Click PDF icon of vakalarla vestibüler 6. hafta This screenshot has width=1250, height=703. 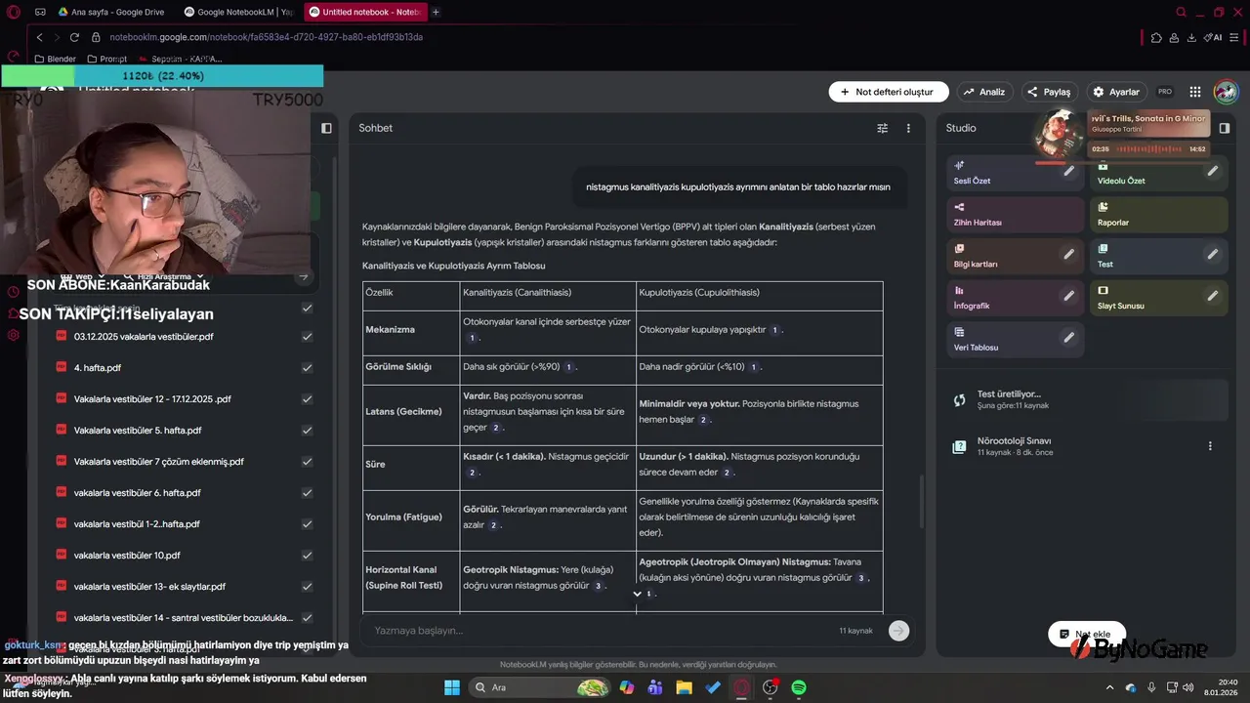point(62,493)
